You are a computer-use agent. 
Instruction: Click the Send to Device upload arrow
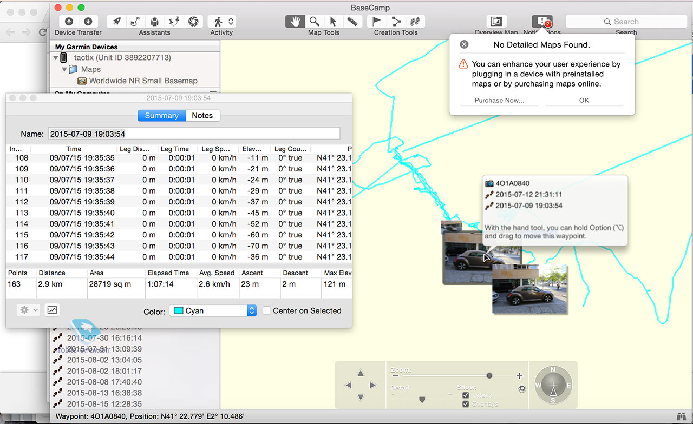(69, 22)
